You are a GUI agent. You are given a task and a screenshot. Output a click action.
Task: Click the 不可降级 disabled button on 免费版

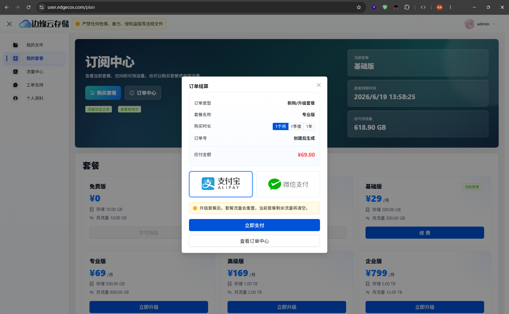pos(149,233)
